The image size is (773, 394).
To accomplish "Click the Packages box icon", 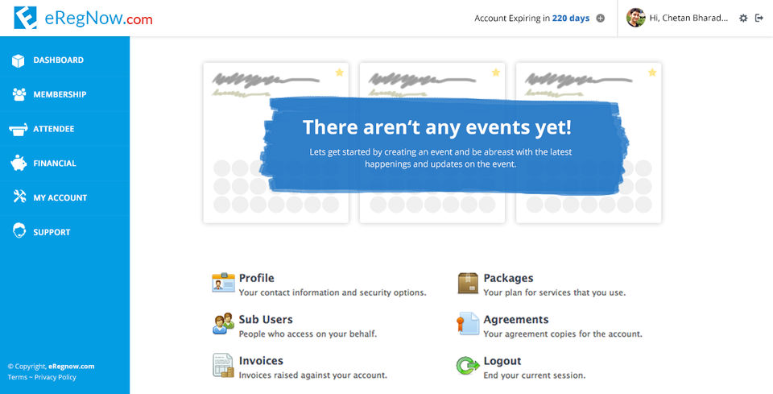I will 468,283.
